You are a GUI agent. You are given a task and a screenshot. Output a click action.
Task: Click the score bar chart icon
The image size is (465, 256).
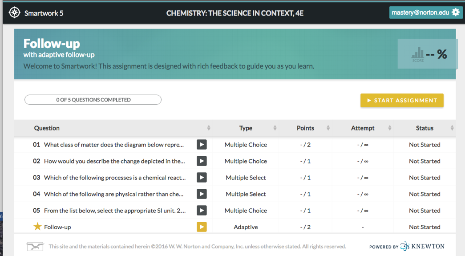(x=418, y=54)
